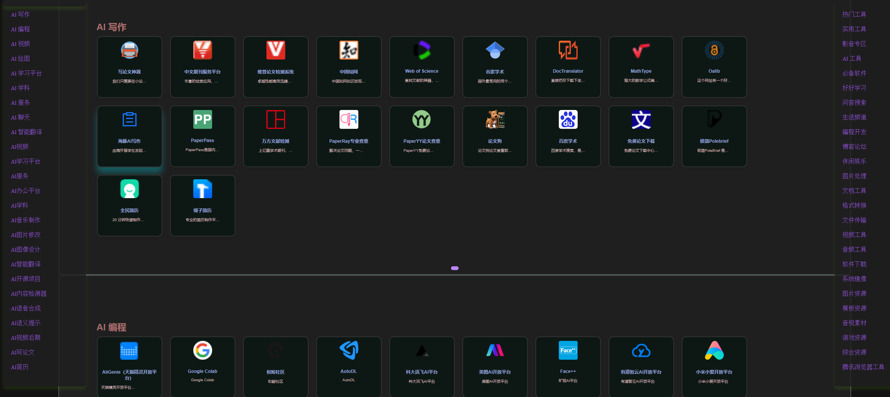
Task: Go to 图片处理 right sidebar link
Action: click(854, 176)
